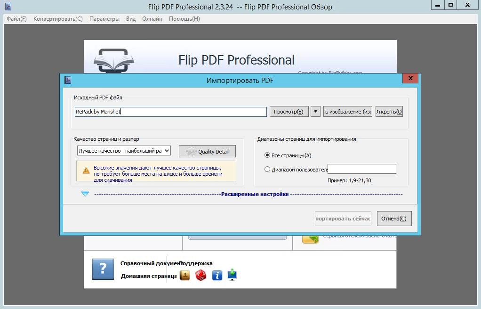
Task: Cancel with the Отмена(C) button
Action: point(394,219)
